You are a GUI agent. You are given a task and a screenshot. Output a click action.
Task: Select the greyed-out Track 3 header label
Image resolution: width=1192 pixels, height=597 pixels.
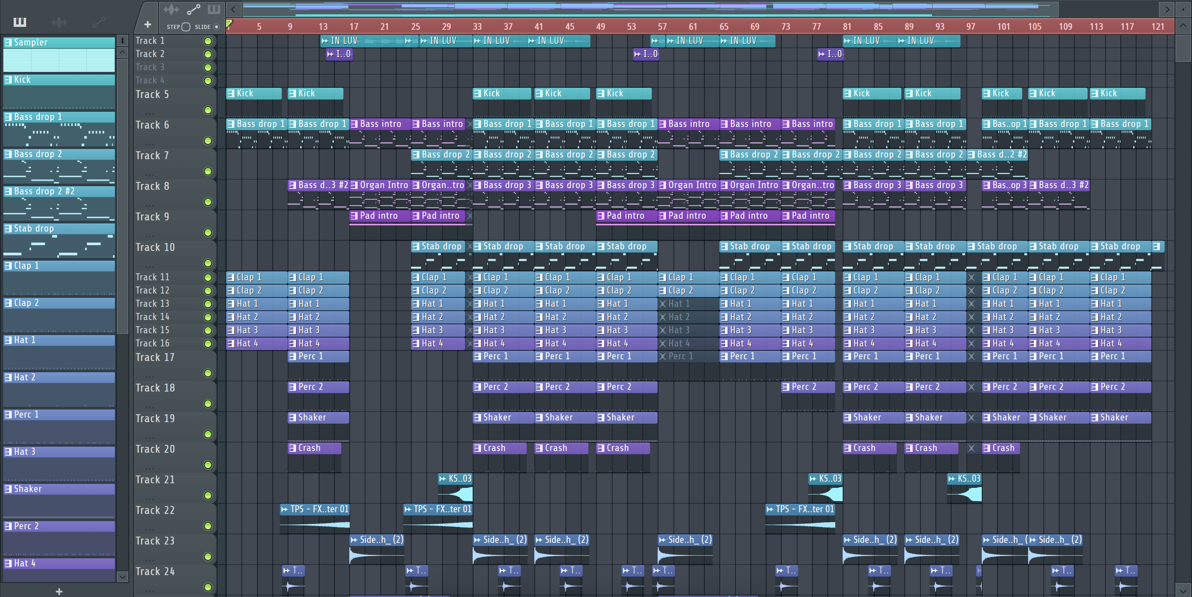pyautogui.click(x=150, y=67)
